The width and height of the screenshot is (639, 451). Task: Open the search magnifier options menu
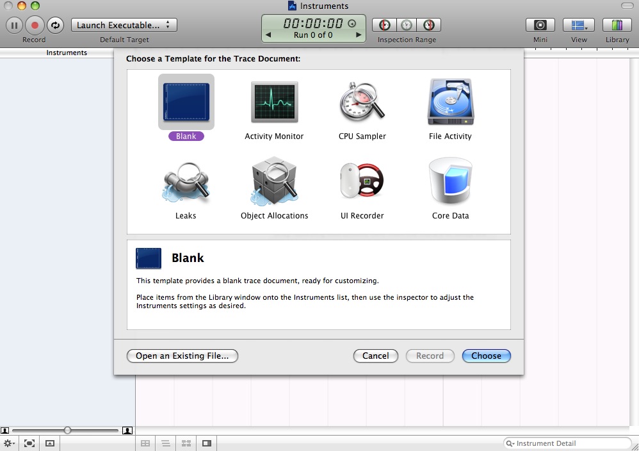pyautogui.click(x=510, y=443)
